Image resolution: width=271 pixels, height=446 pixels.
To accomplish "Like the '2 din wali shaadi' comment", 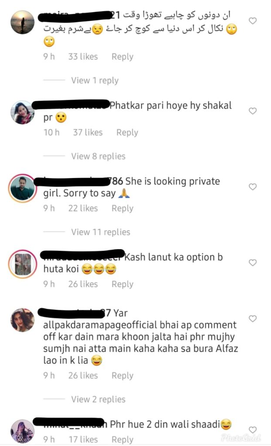I will pos(253,429).
